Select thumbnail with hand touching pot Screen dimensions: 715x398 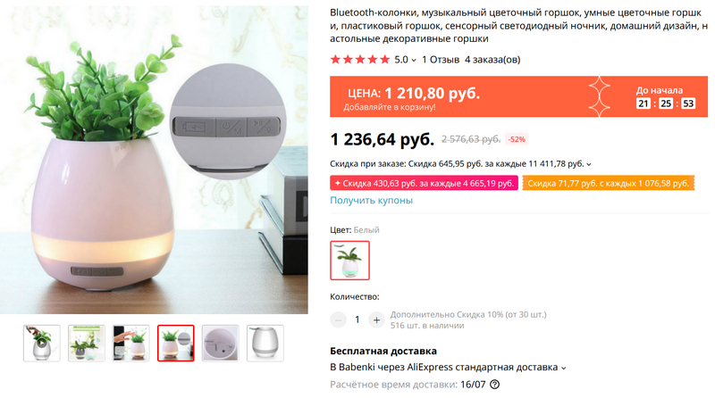130,344
